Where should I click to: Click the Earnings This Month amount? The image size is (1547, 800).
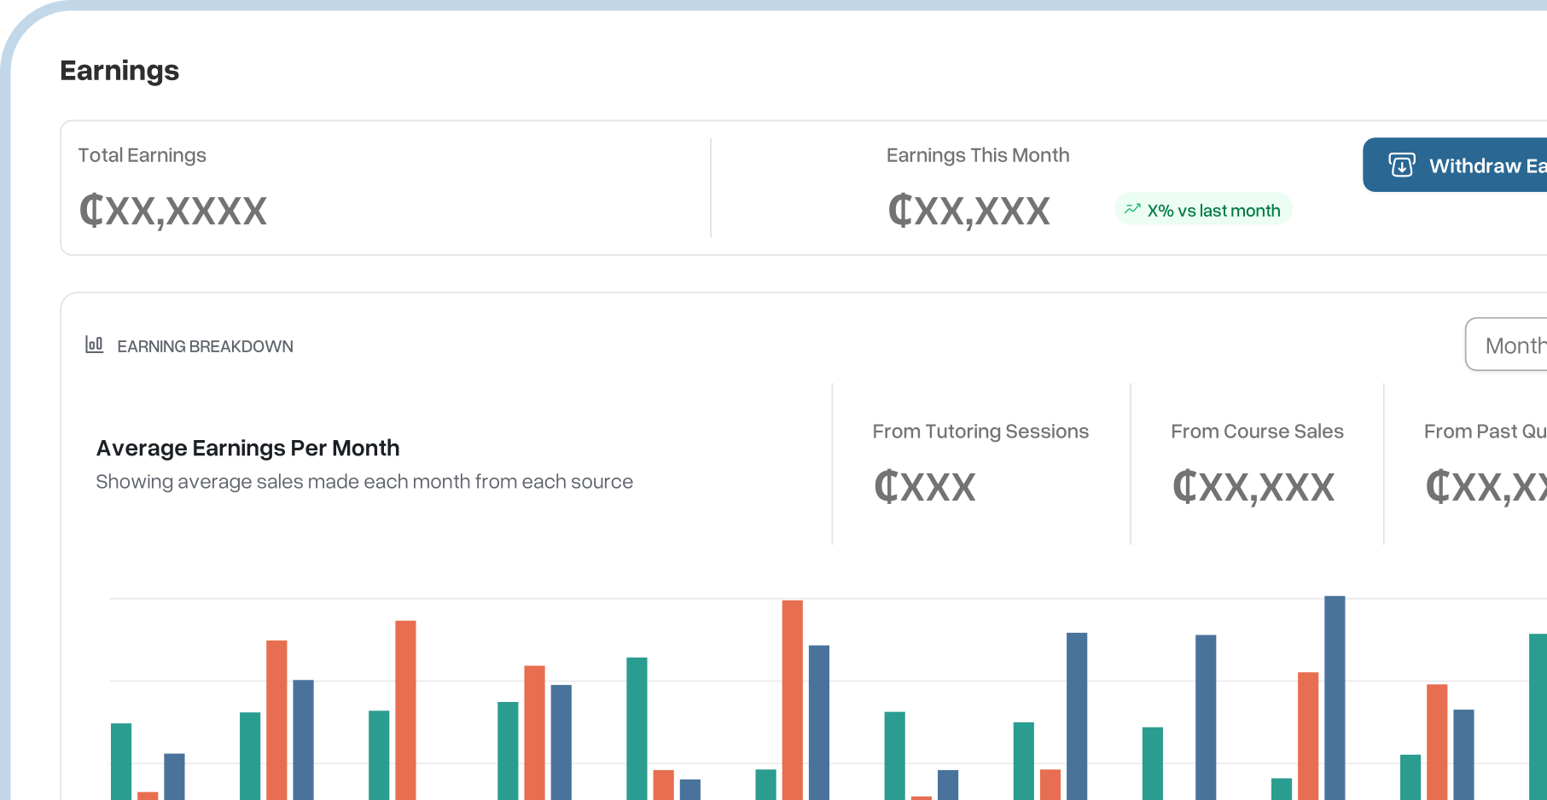[x=968, y=211]
